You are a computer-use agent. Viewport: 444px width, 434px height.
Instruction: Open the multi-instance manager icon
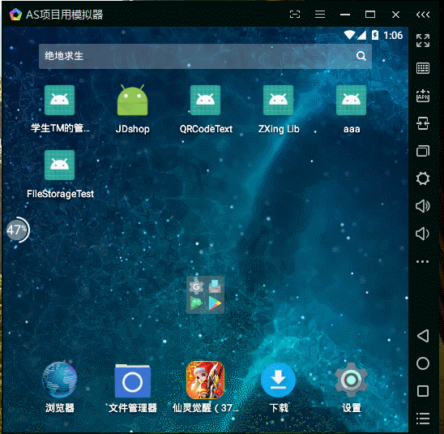click(x=423, y=151)
